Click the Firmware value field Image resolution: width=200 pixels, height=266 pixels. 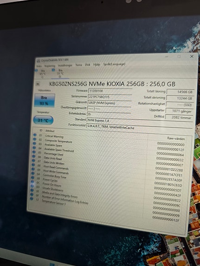pyautogui.click(x=110, y=91)
